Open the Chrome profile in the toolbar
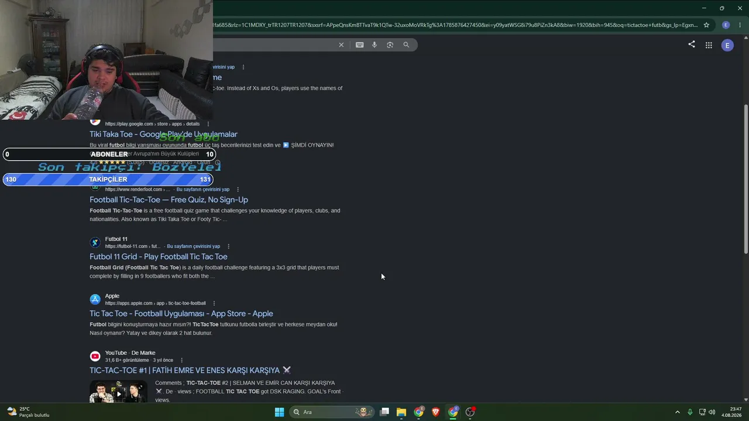This screenshot has width=749, height=421. (726, 25)
